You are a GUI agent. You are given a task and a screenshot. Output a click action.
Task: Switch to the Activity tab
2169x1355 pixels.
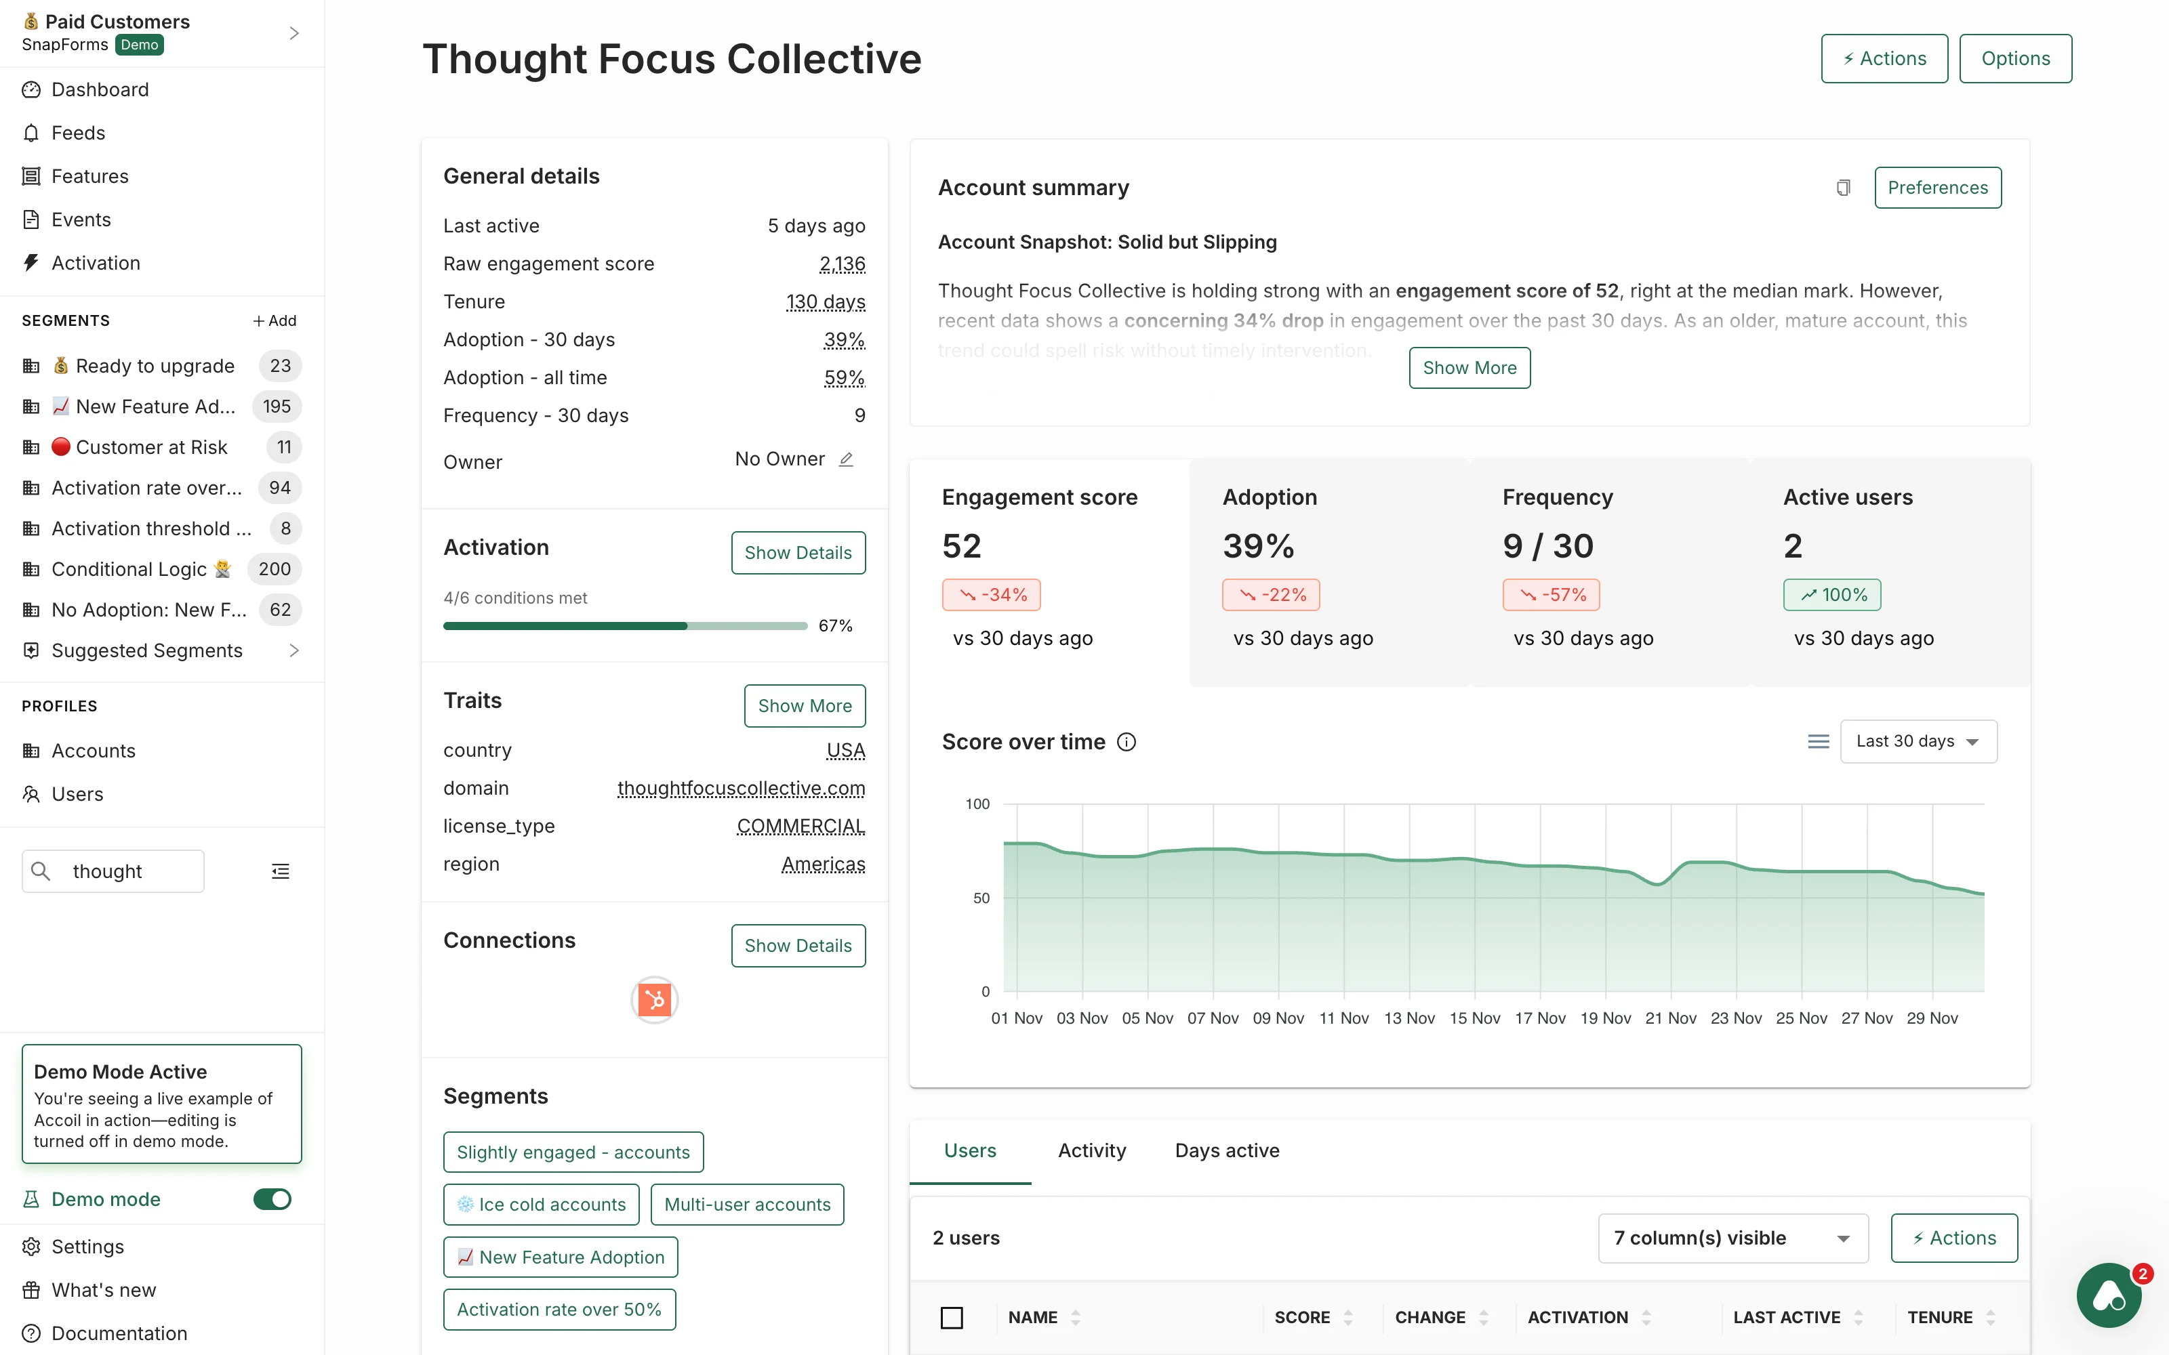[x=1092, y=1150]
